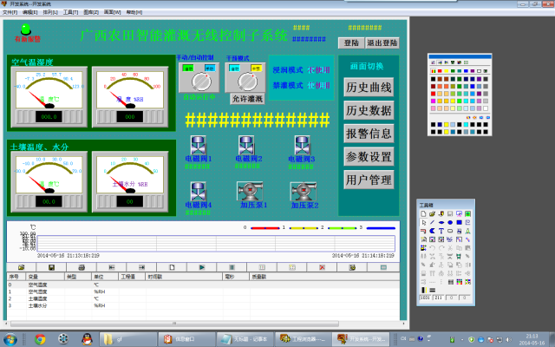Open the QQ penguin icon on taskbar
The width and height of the screenshot is (555, 347).
(87, 339)
